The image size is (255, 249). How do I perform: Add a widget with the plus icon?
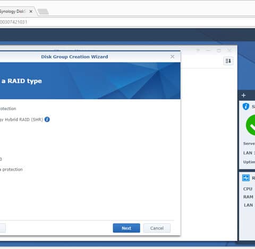click(x=244, y=95)
